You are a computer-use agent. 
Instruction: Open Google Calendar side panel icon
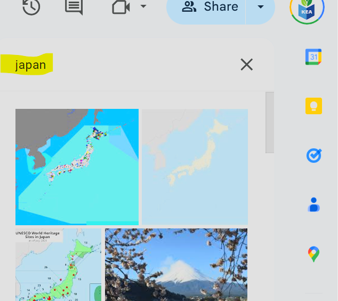[x=313, y=57]
